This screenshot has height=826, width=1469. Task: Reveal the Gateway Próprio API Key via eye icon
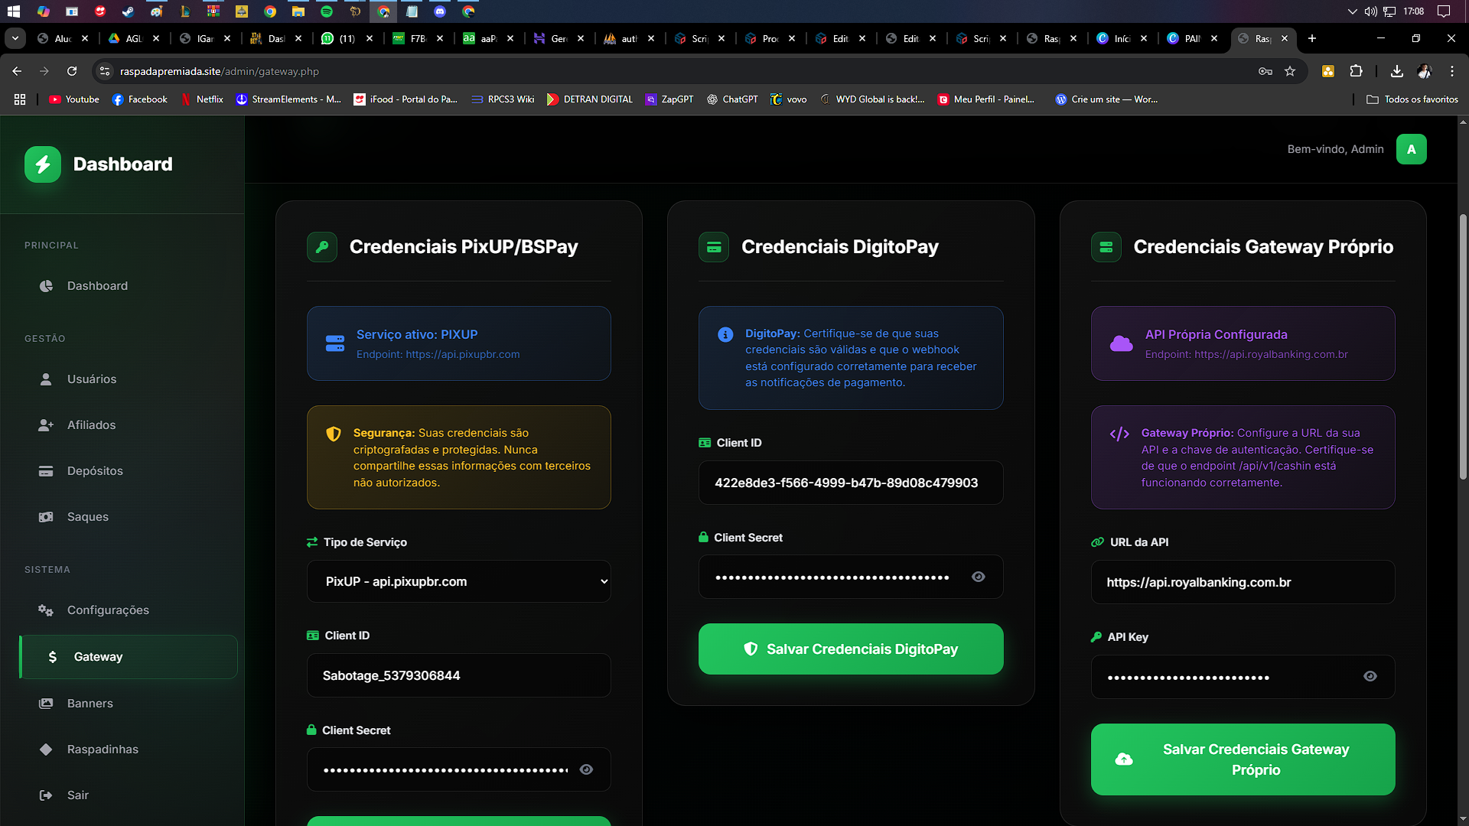[x=1370, y=676]
